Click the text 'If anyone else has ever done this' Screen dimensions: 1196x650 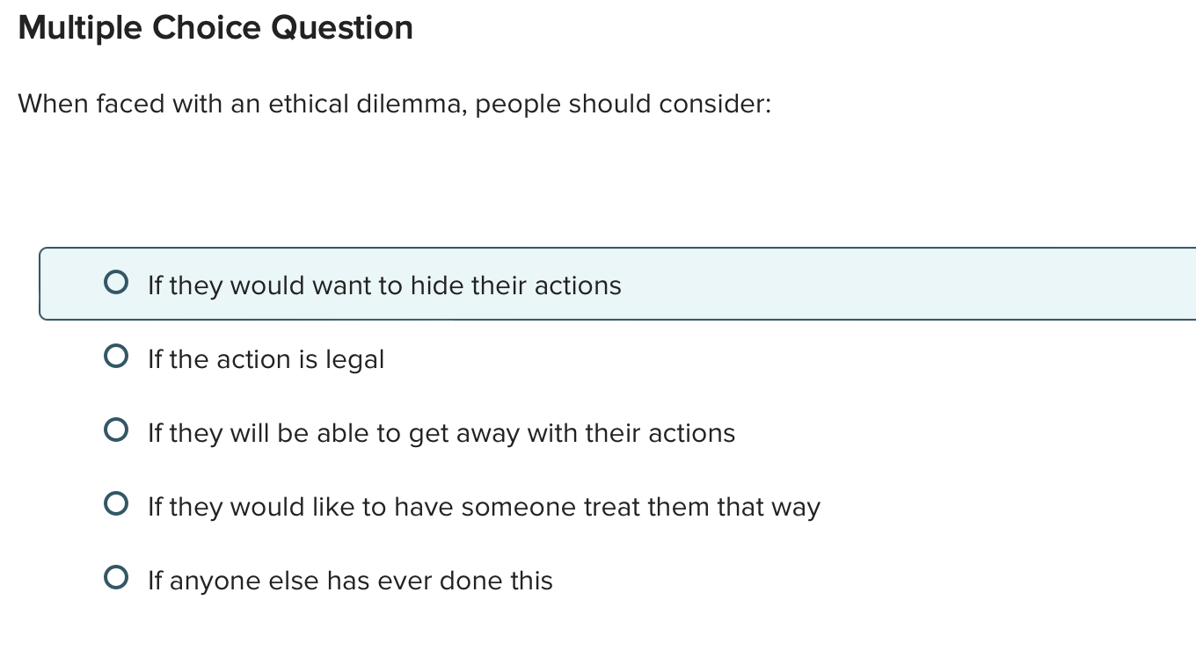coord(350,581)
